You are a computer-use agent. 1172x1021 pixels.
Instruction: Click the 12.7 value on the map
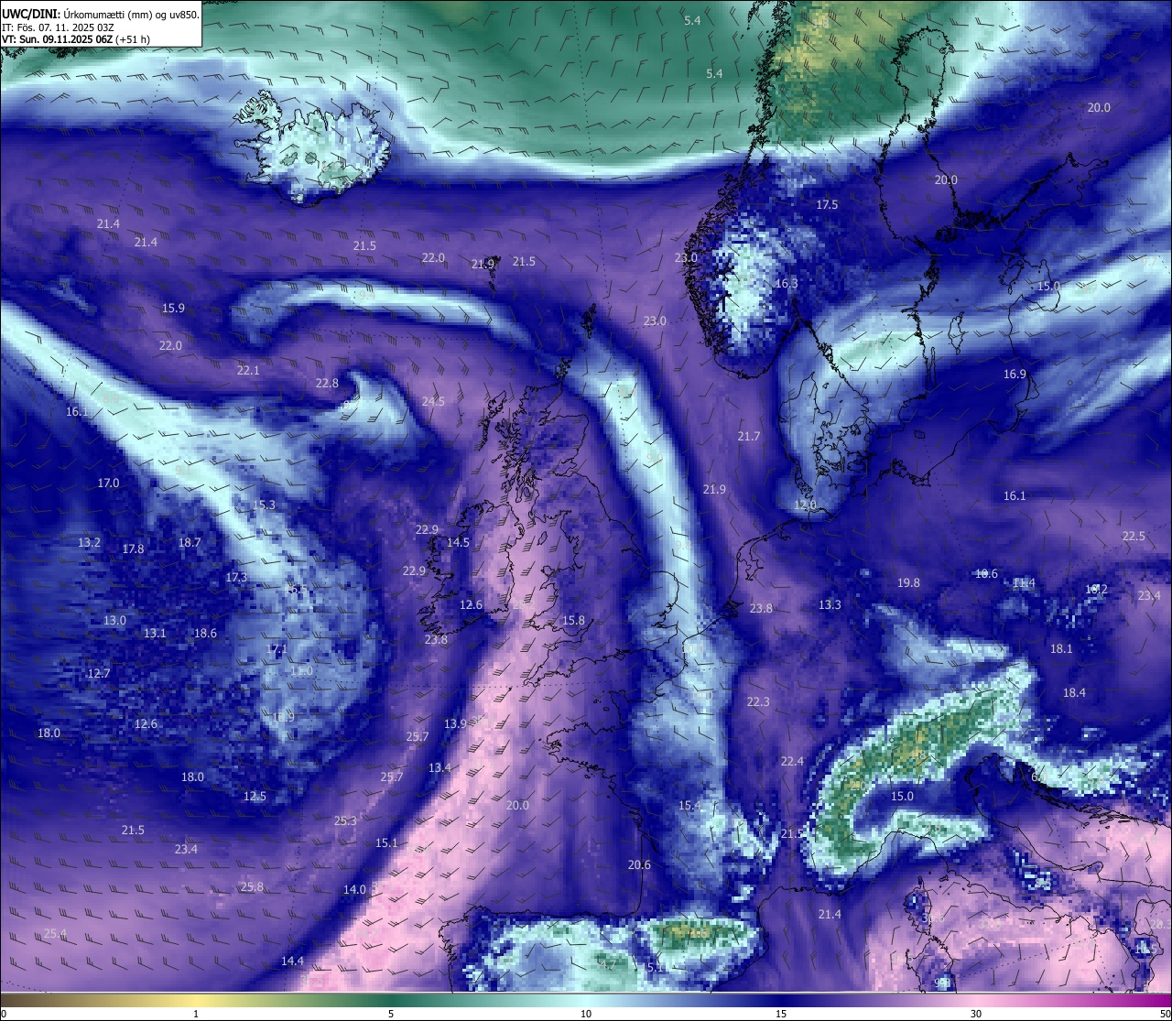coord(98,674)
